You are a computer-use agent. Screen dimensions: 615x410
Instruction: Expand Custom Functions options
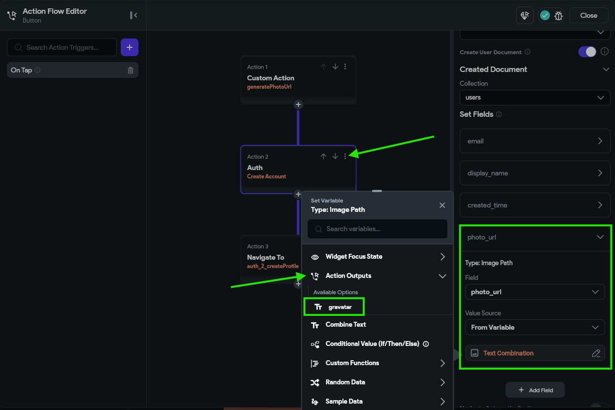tap(377, 363)
